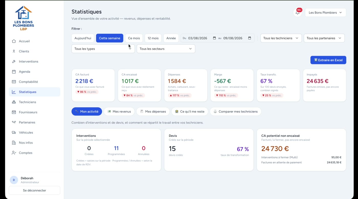
Task: Switch to the Mes dépenses tab
Action: 153,112
